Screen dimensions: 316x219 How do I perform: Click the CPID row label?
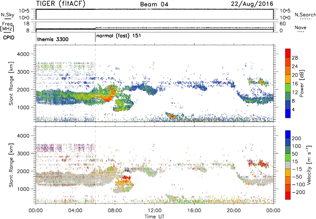pyautogui.click(x=9, y=38)
